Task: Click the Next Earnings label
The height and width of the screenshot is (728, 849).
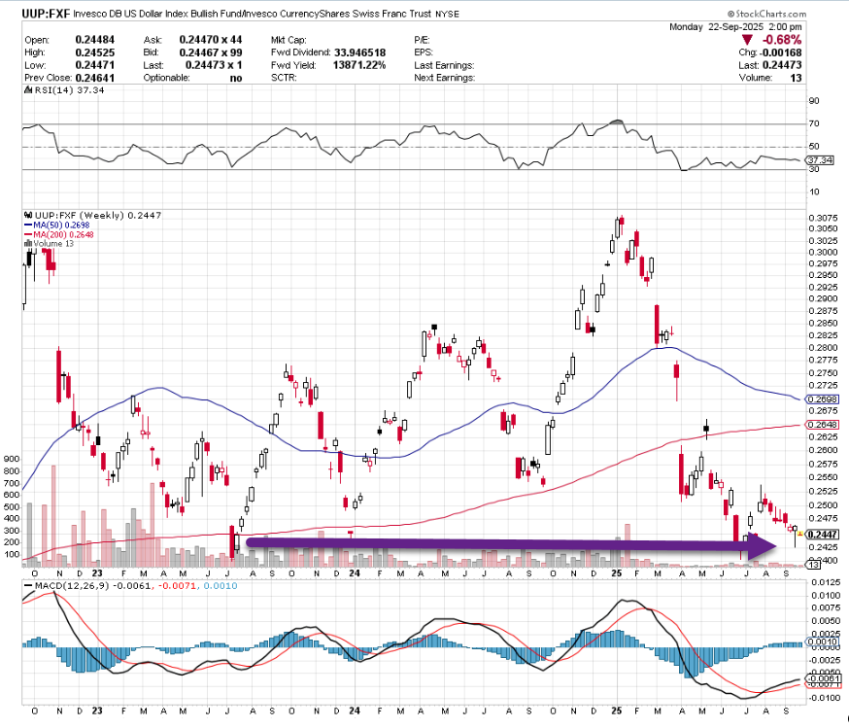Action: click(445, 78)
